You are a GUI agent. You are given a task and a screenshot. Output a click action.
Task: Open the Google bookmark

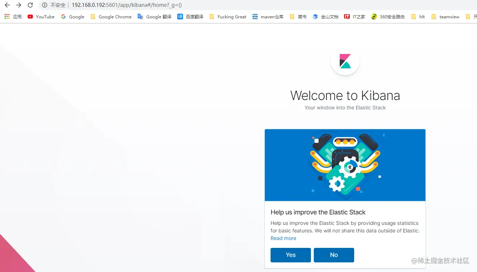click(x=72, y=17)
